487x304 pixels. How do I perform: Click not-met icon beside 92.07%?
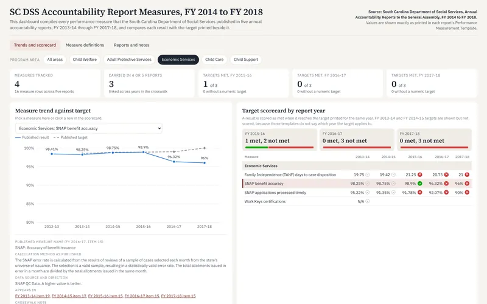point(446,193)
